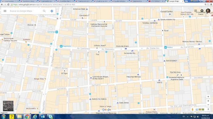Select the McDonald's restaurant marker
Screen dimensions: 213x119
click(37, 108)
